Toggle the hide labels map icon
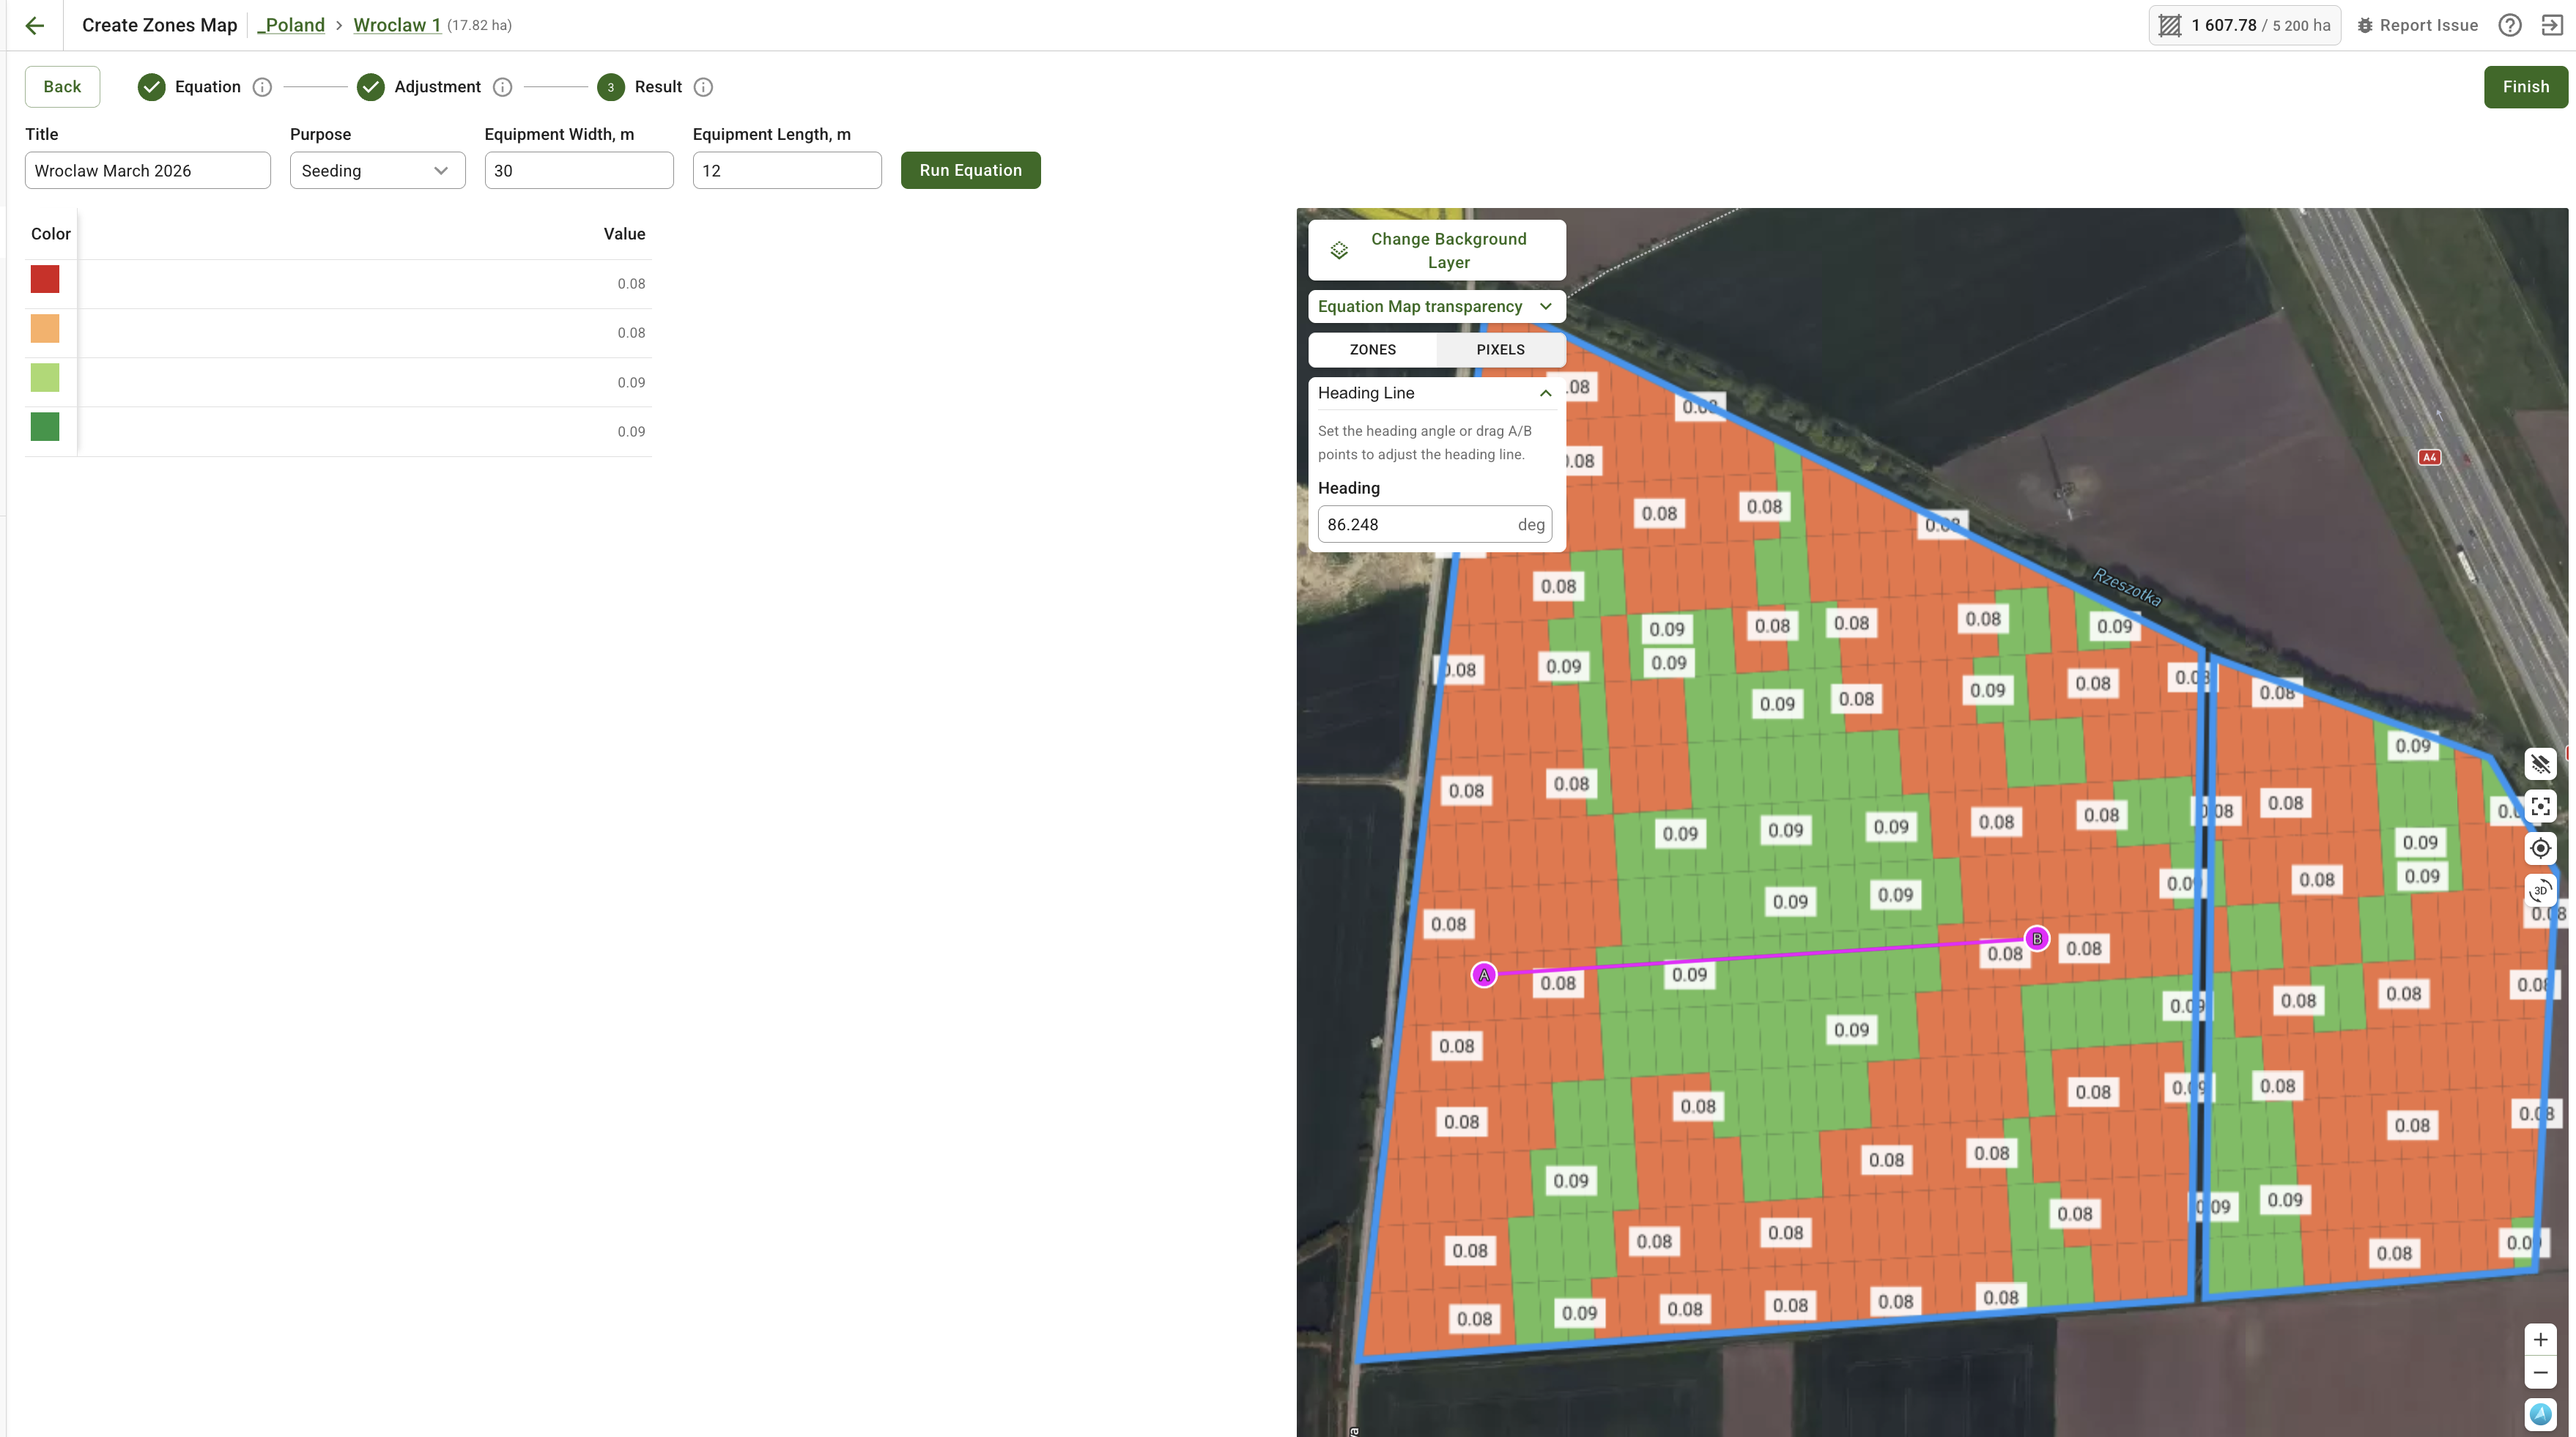 [x=2540, y=764]
